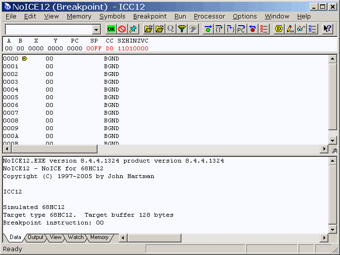This screenshot has height=255, width=340.
Task: Open the Run menu
Action: point(180,16)
